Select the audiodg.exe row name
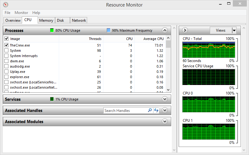 [x=20, y=66]
